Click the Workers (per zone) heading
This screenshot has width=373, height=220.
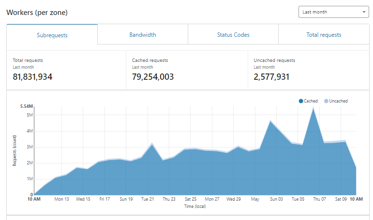click(x=37, y=13)
